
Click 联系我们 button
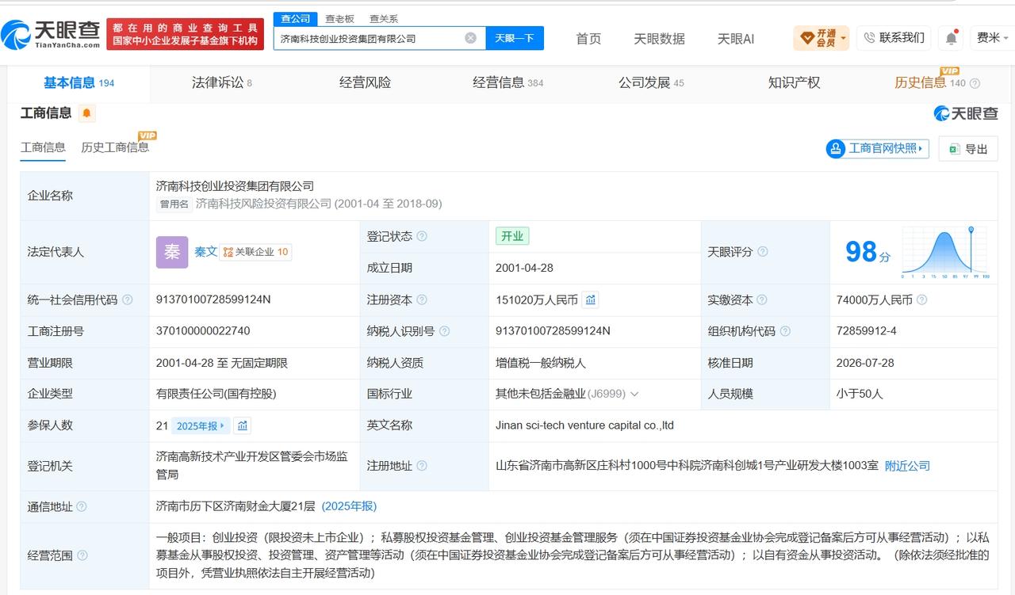[894, 37]
